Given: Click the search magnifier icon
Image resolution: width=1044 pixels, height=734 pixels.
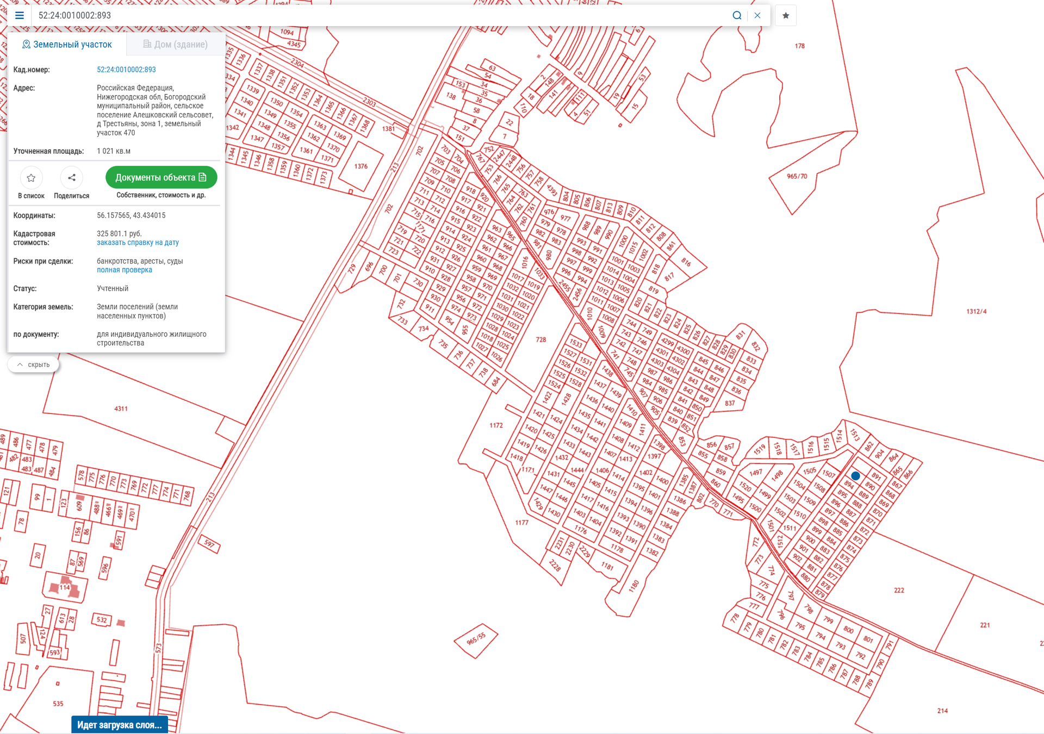Looking at the screenshot, I should [737, 15].
